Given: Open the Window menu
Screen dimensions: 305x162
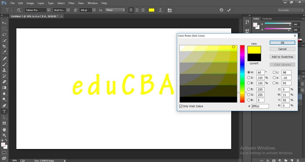Looking at the screenshot, I should [92, 3].
